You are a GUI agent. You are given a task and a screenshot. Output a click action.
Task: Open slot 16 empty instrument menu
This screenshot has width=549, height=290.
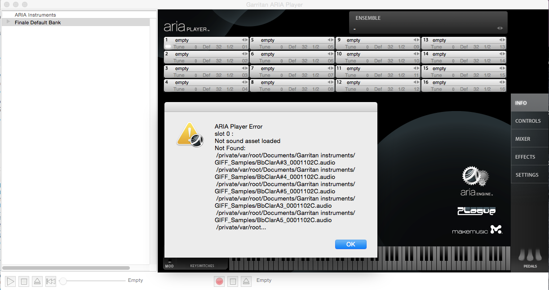pyautogui.click(x=463, y=83)
